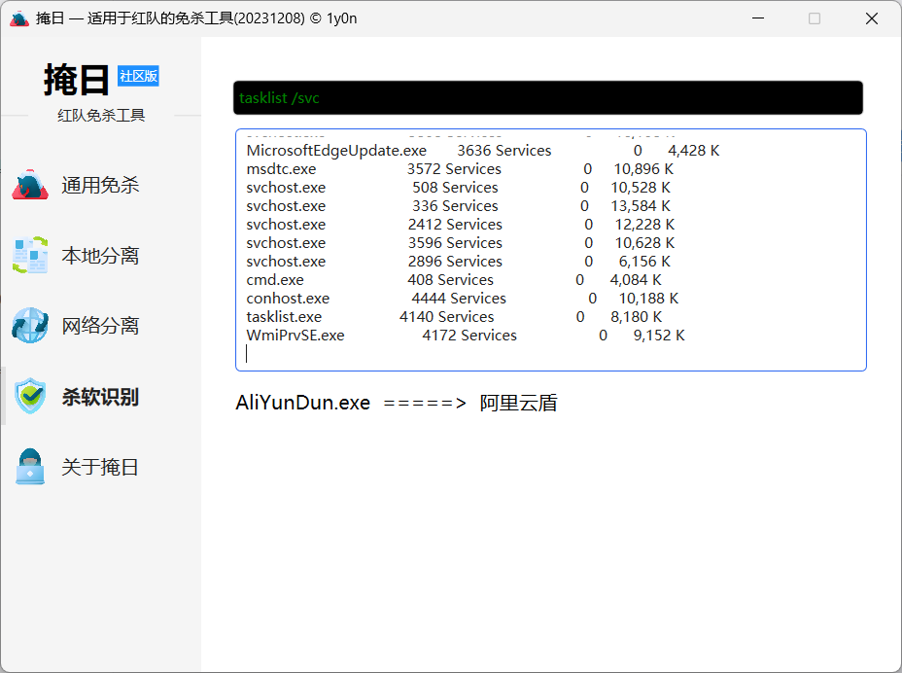Click the 杀软识别 shield checkmark icon

[x=30, y=397]
